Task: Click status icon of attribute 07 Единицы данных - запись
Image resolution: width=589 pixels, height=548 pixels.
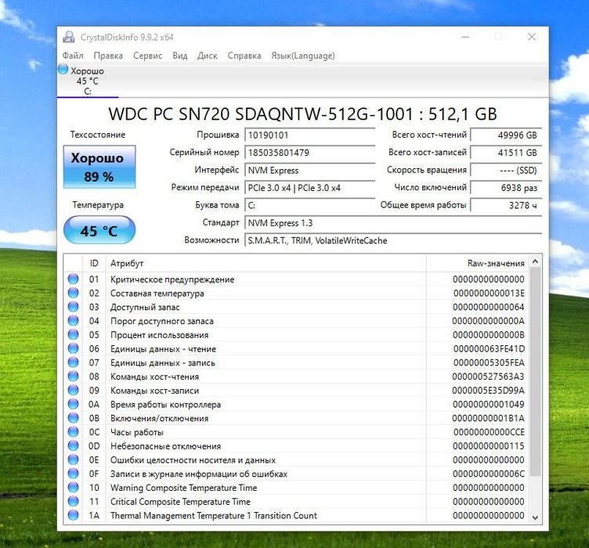Action: tap(74, 362)
